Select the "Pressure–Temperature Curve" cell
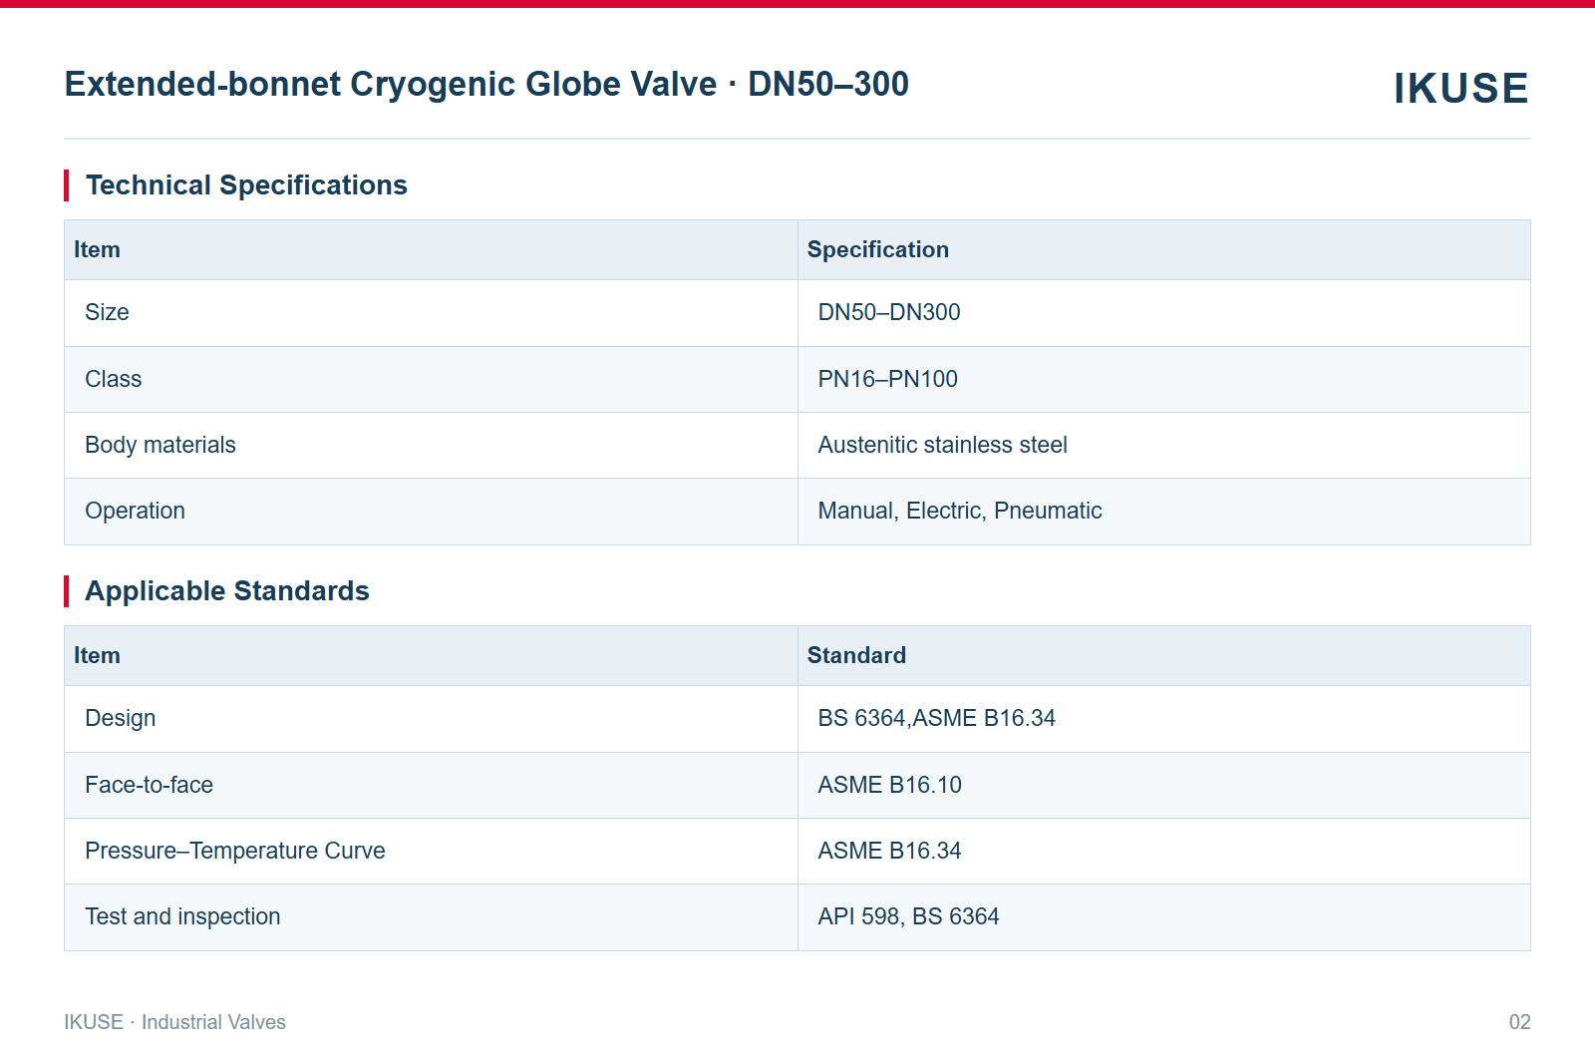The width and height of the screenshot is (1595, 1061). point(431,852)
